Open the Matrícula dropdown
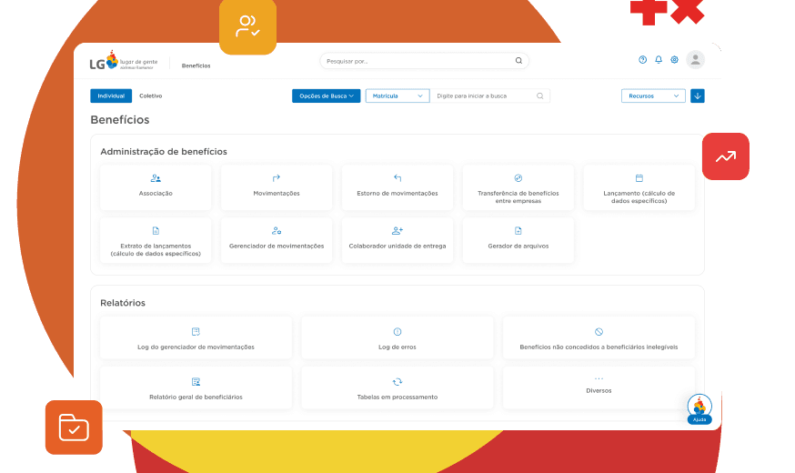Screen dimensions: 795x473 [397, 96]
